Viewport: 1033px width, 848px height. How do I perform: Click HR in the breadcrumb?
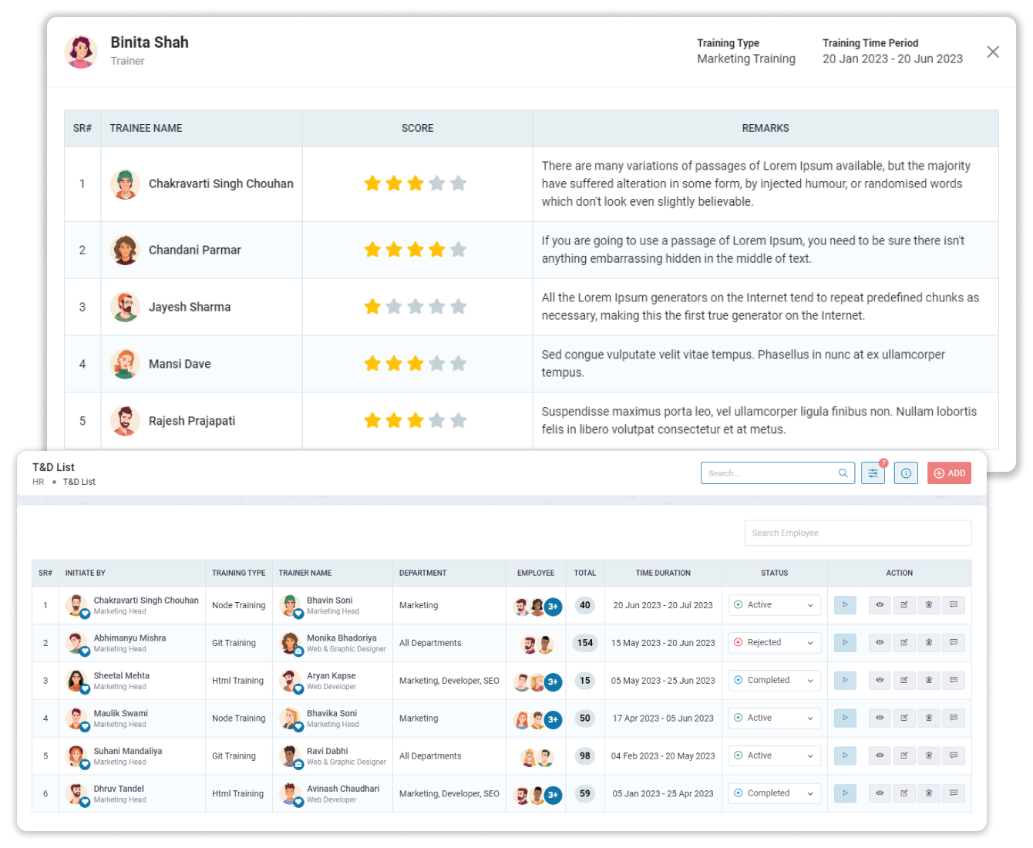click(x=38, y=482)
